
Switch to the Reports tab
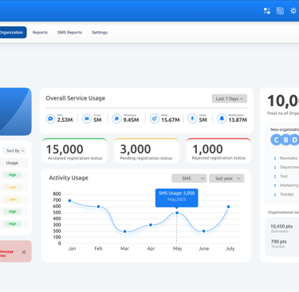point(40,33)
